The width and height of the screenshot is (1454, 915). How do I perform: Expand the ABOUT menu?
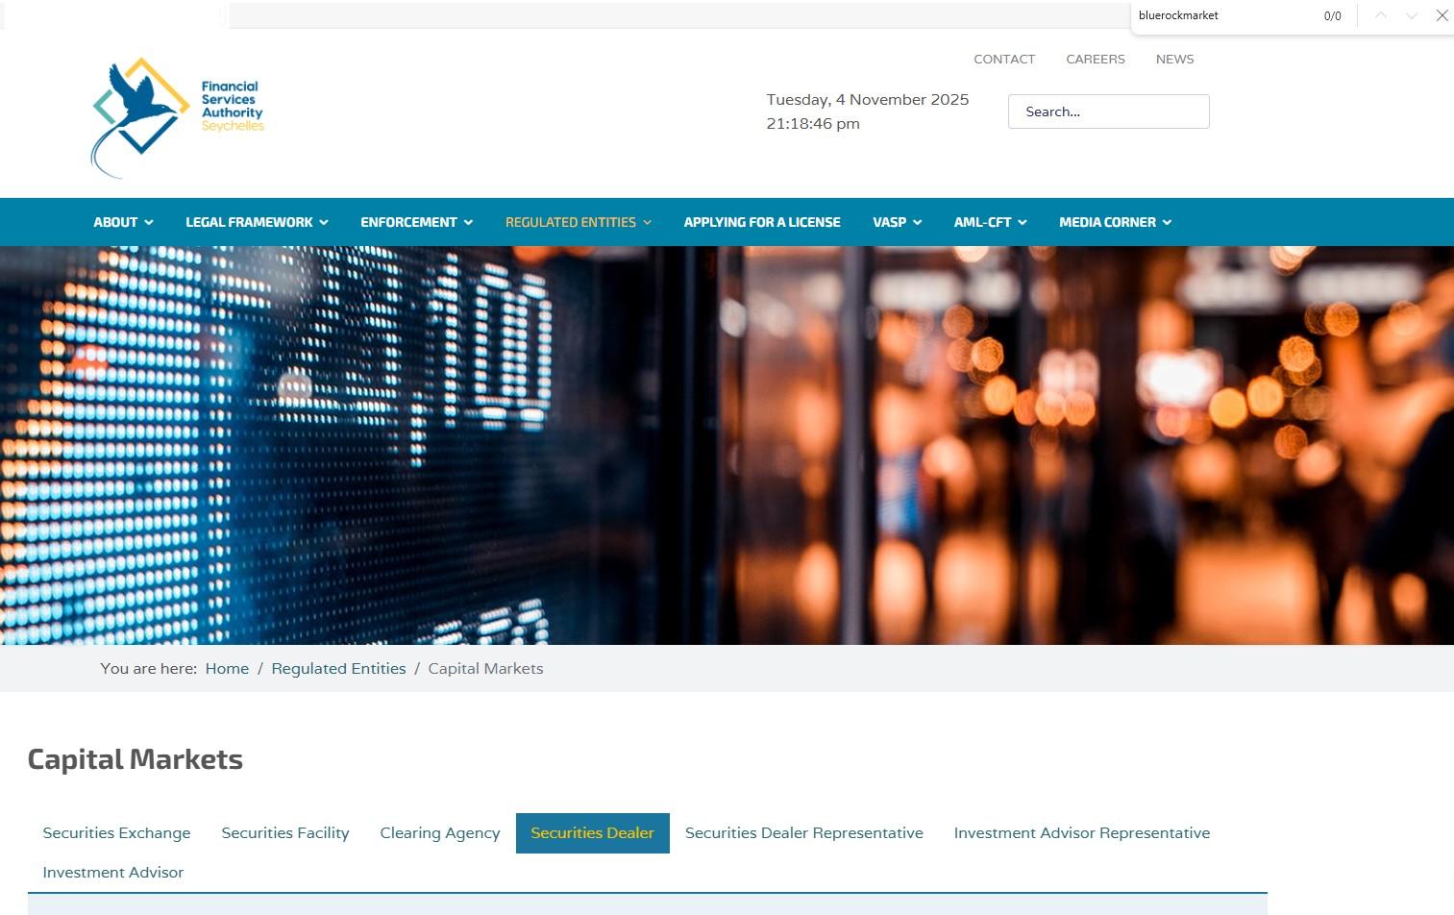tap(123, 222)
